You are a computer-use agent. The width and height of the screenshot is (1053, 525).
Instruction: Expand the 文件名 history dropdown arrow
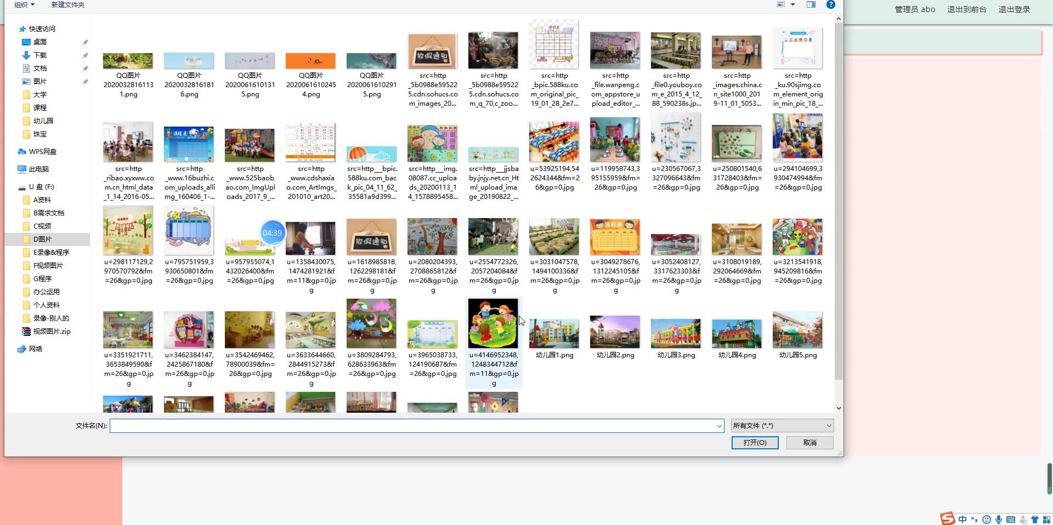pos(719,426)
